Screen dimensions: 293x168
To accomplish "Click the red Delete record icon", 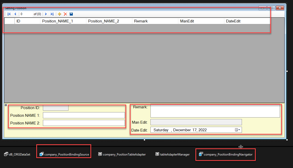I will pyautogui.click(x=65, y=14).
